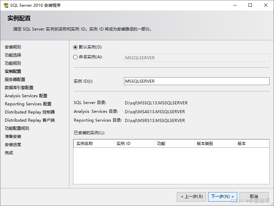Maximize the installer window

[x=250, y=5]
